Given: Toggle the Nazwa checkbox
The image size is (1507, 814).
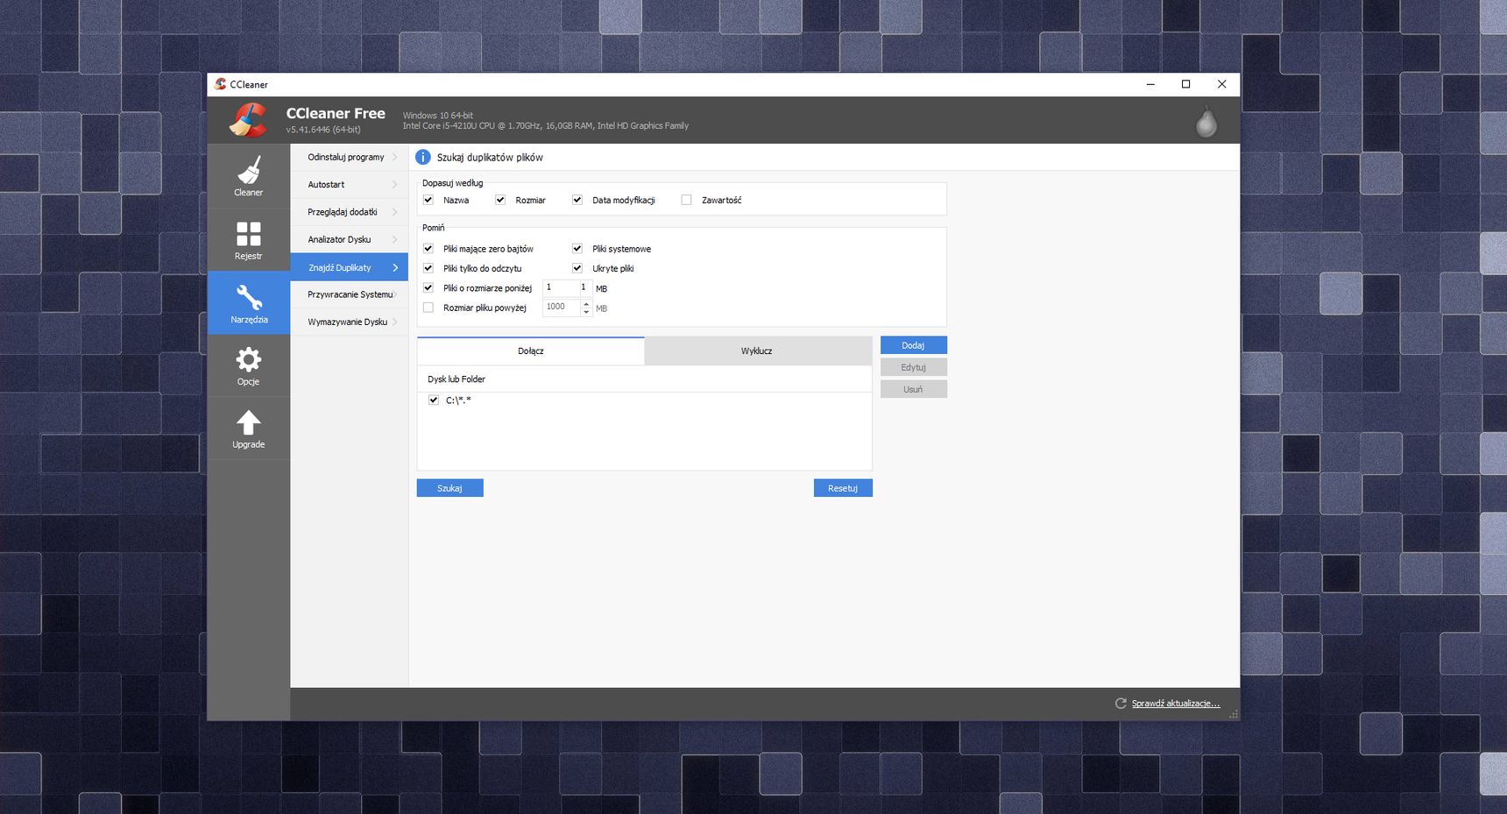Looking at the screenshot, I should point(428,200).
